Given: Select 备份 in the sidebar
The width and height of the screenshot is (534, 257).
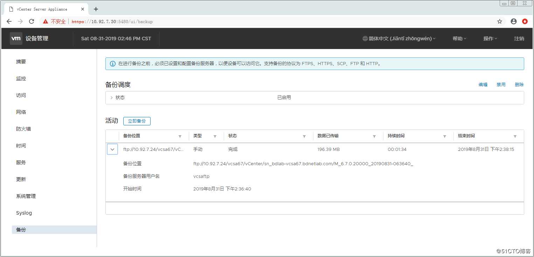Looking at the screenshot, I should [54, 230].
